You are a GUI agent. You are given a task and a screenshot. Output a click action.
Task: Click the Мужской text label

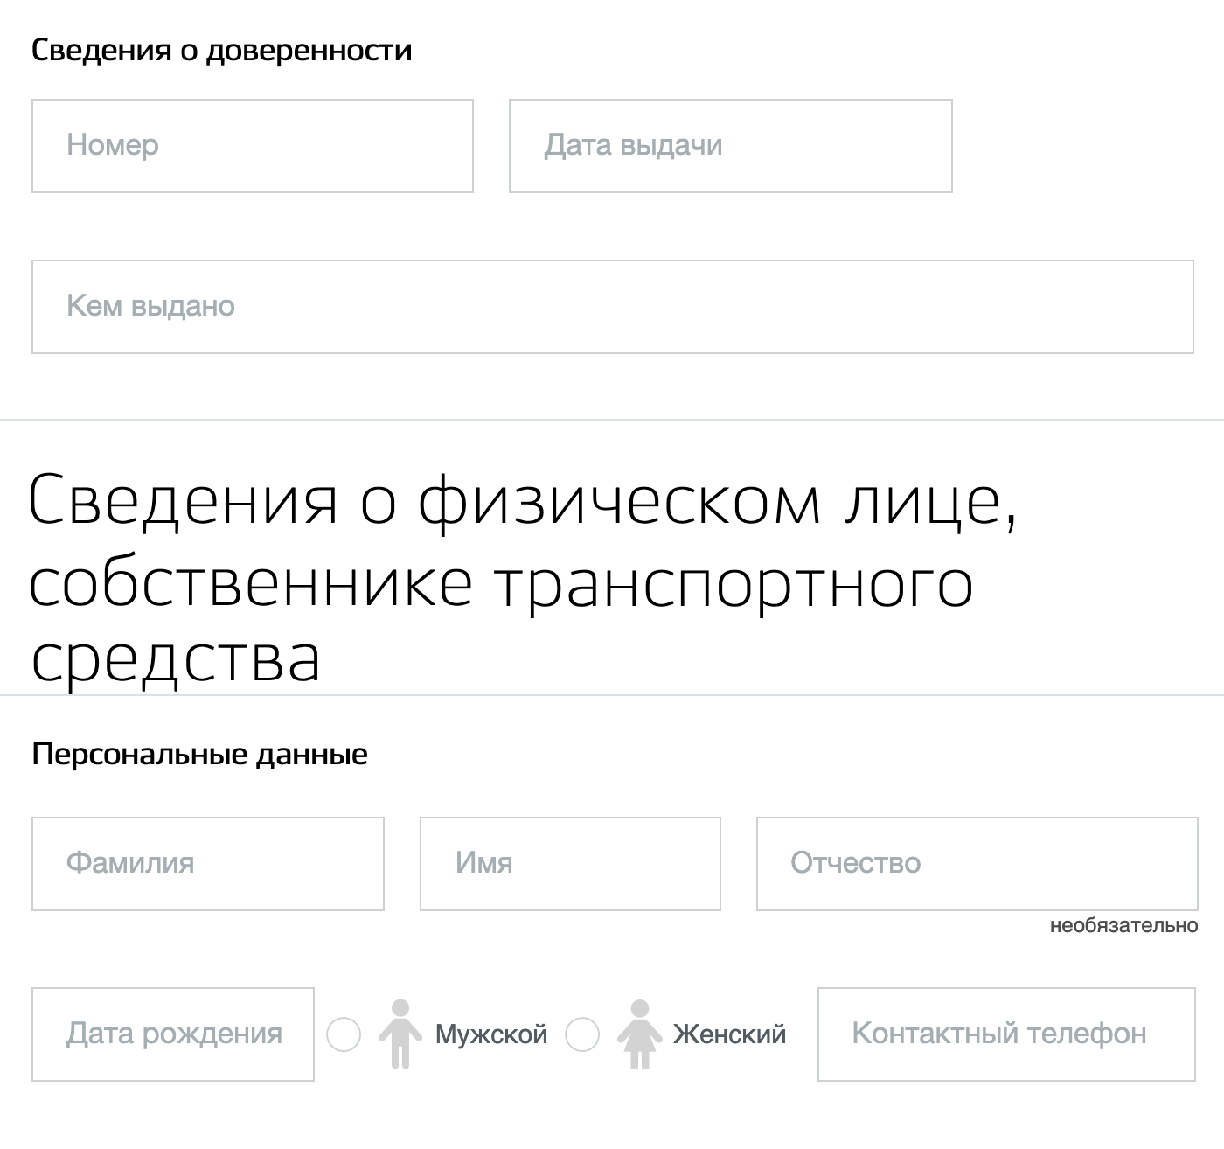click(x=491, y=1034)
